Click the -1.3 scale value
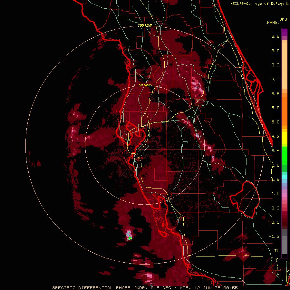The width and height of the screenshot is (290, 290). click(x=274, y=237)
